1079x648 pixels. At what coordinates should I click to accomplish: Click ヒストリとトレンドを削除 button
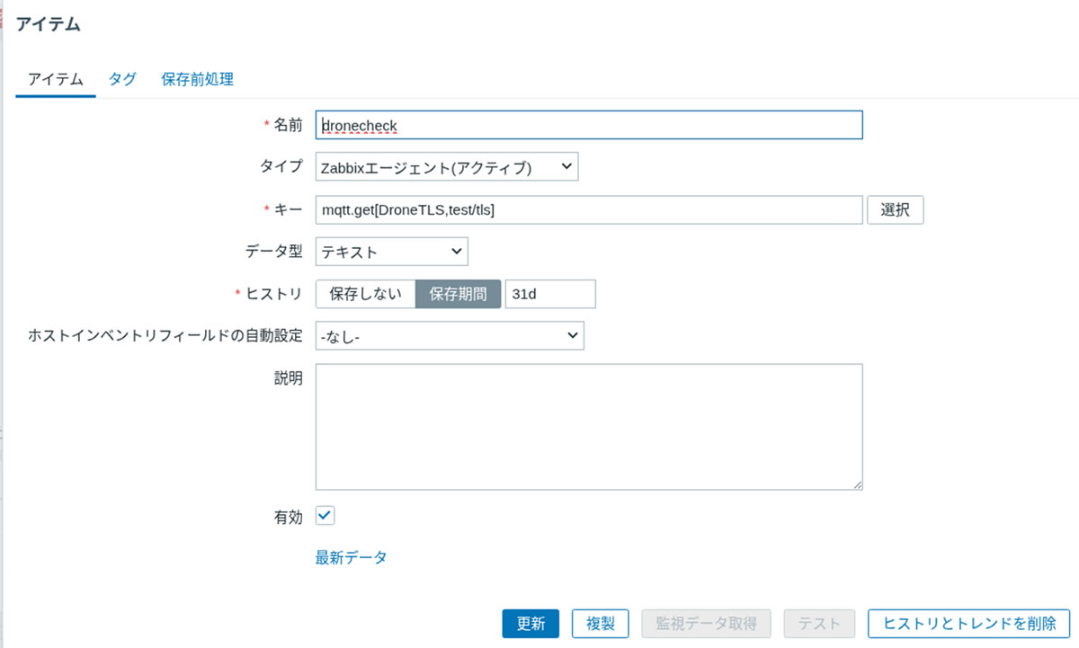point(968,624)
